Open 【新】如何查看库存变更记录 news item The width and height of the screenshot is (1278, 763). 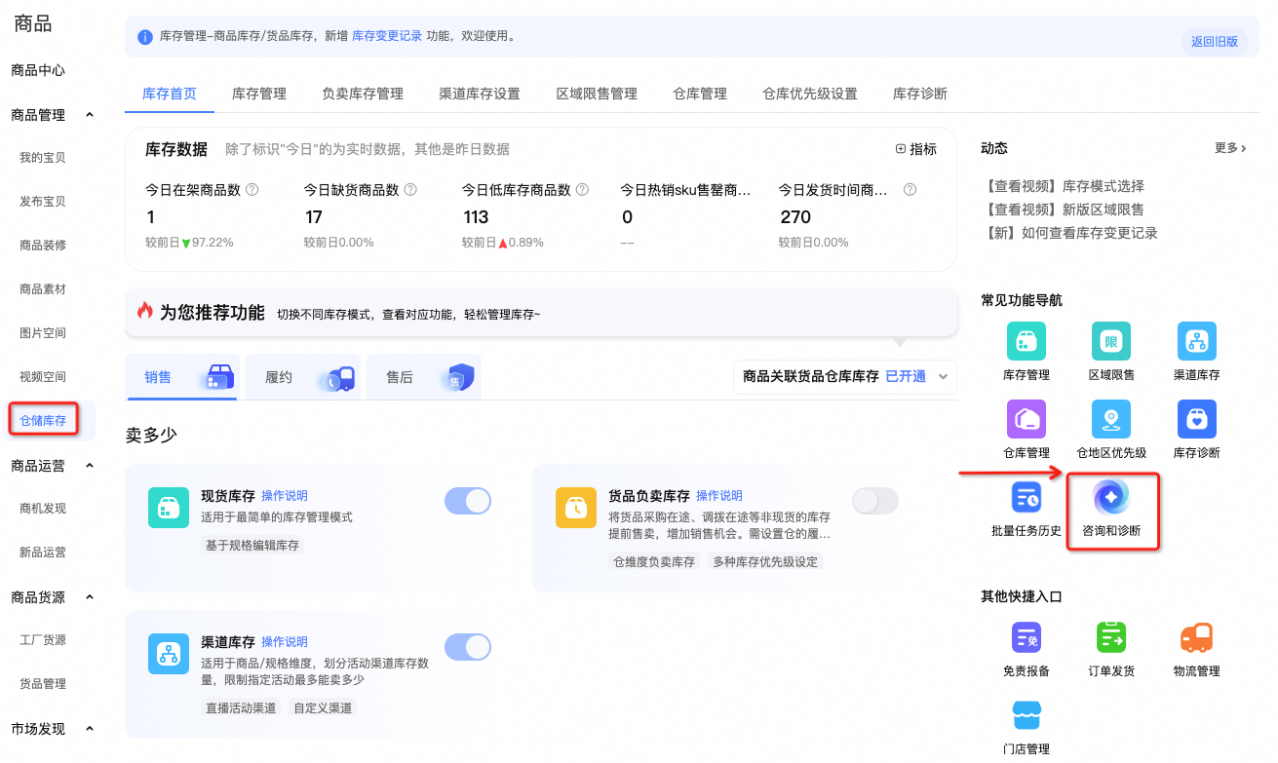point(1069,233)
